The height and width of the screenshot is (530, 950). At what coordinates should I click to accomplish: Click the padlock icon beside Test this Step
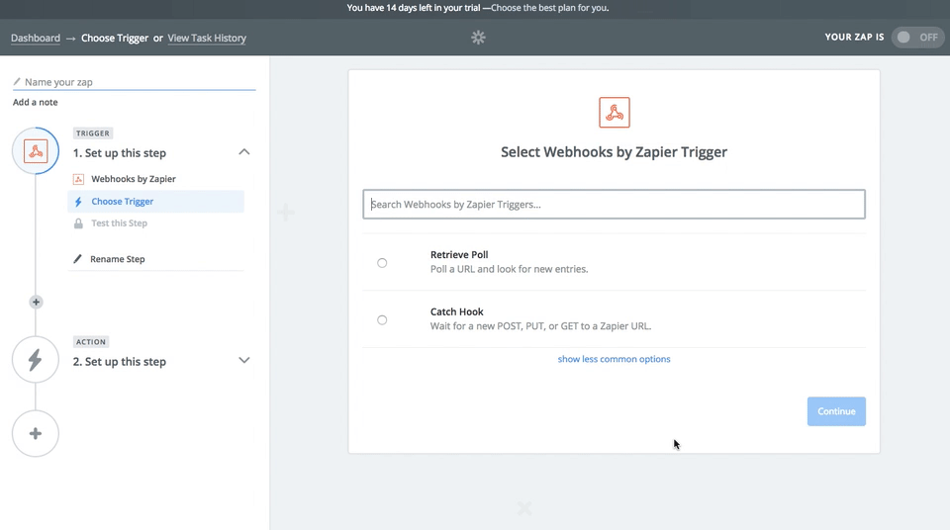coord(78,223)
